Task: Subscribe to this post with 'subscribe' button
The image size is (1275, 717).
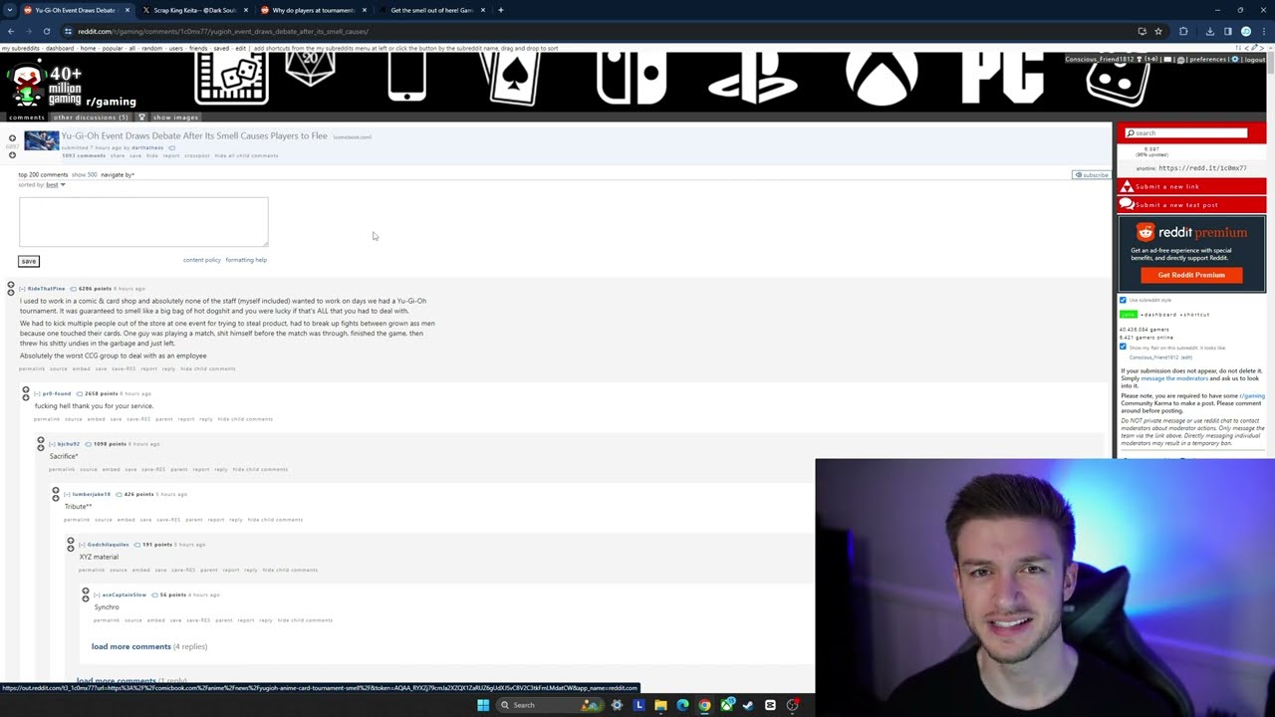Action: coord(1091,175)
